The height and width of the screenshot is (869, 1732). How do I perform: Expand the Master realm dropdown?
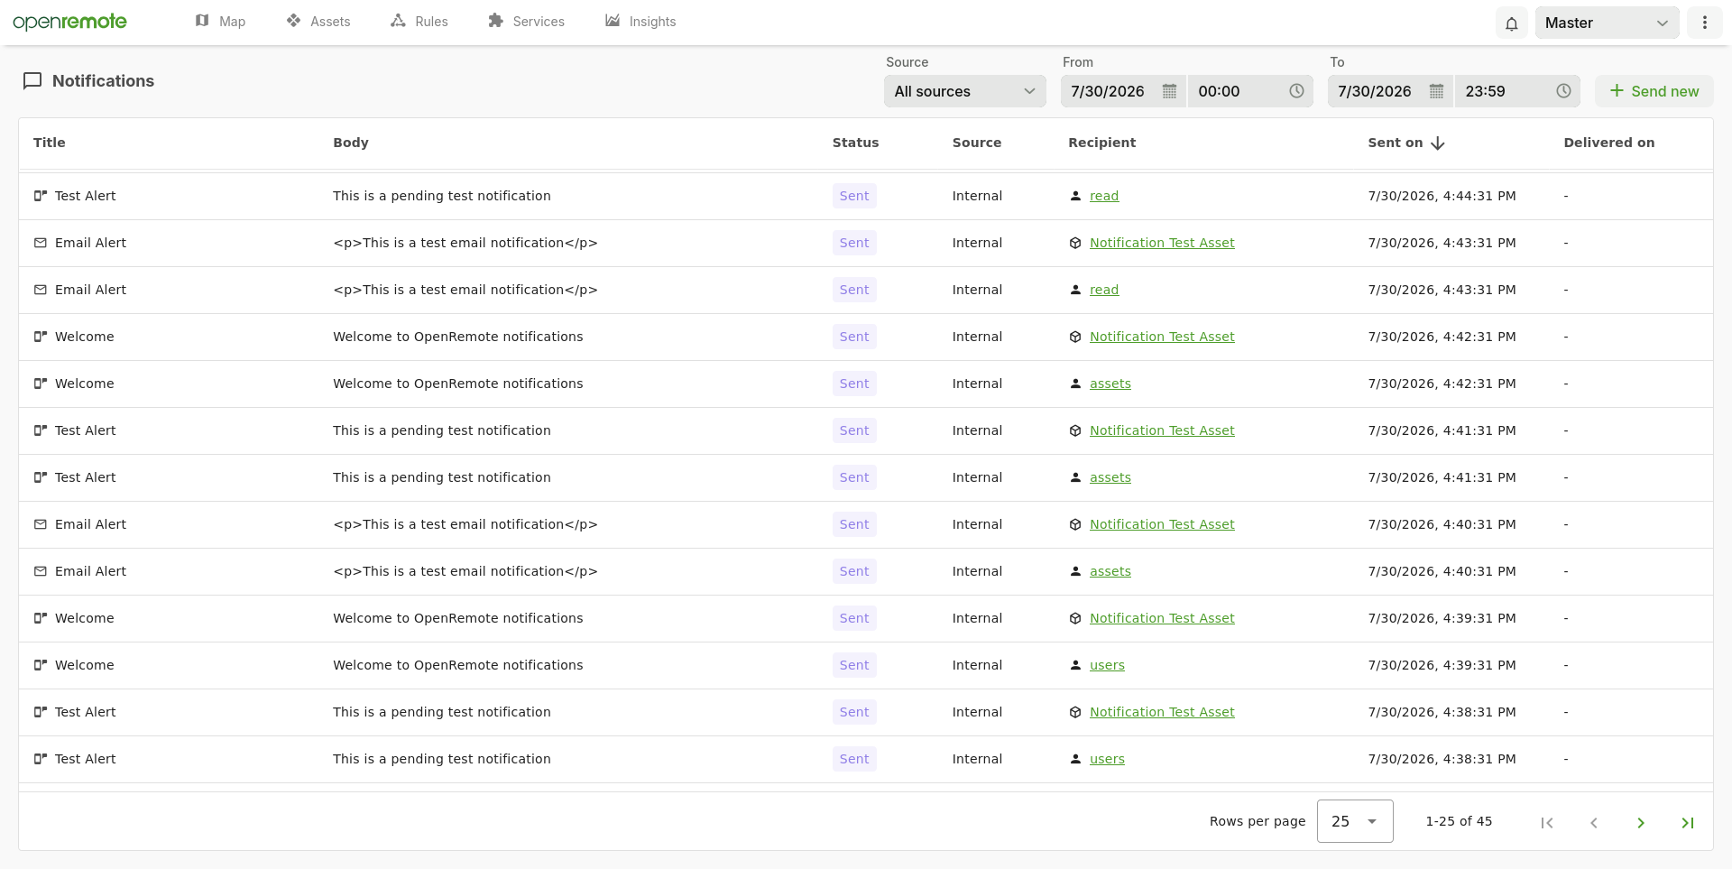(1608, 23)
